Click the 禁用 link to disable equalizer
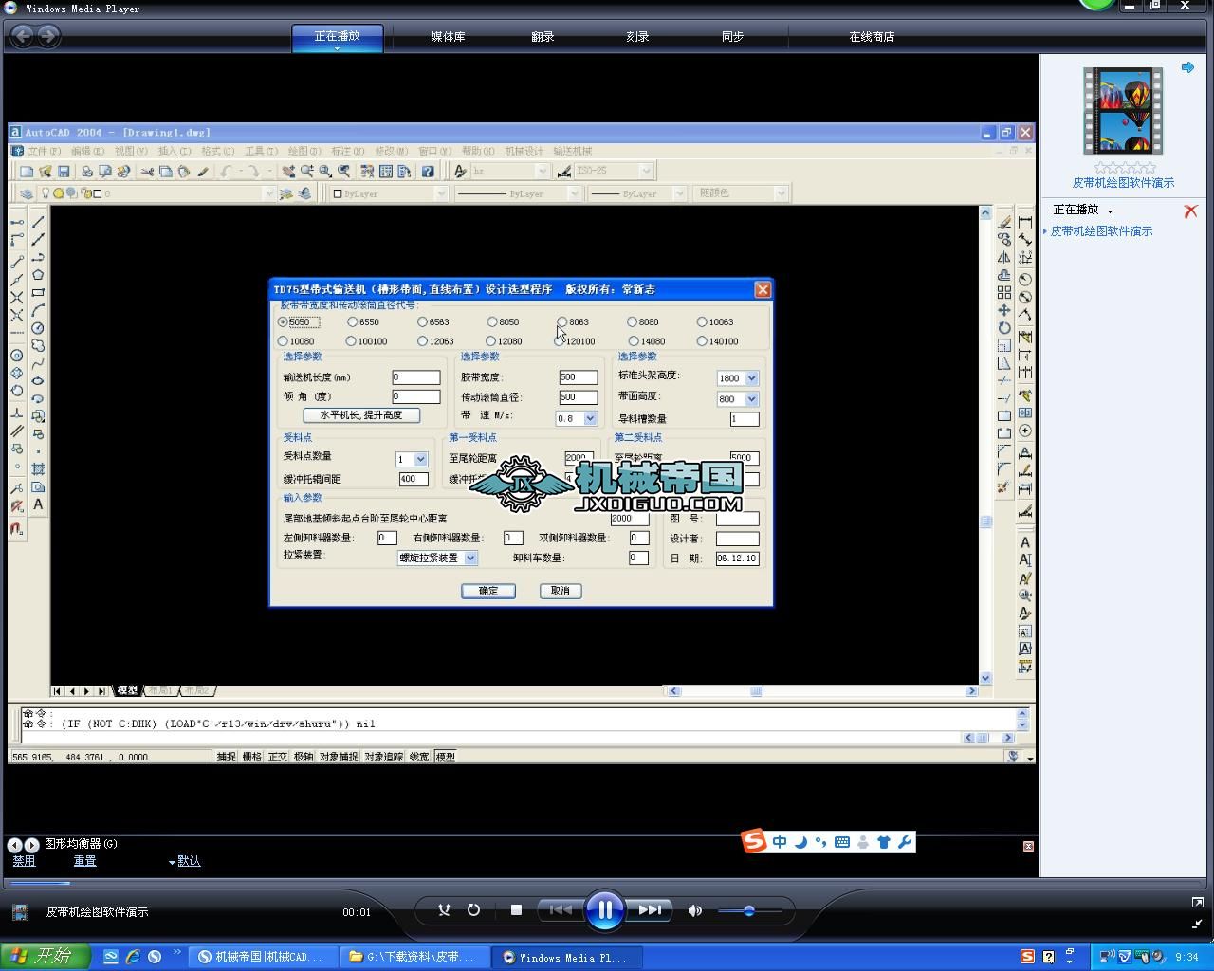The width and height of the screenshot is (1214, 971). point(24,861)
